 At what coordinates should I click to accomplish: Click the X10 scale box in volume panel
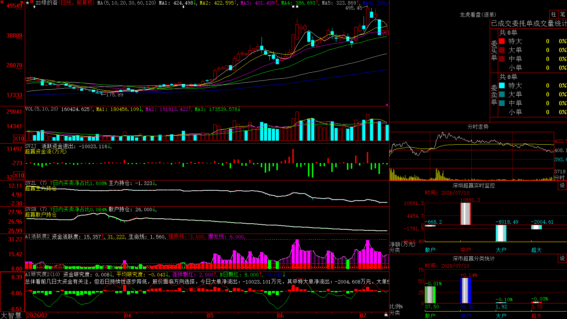19,139
